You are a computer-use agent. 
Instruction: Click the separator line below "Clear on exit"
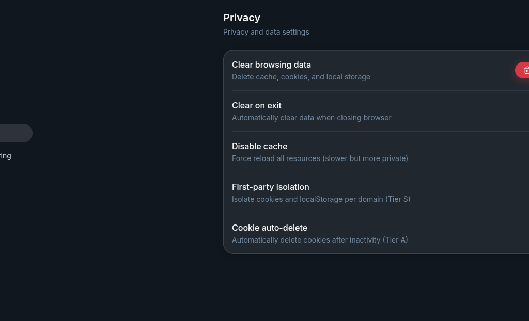362,131
